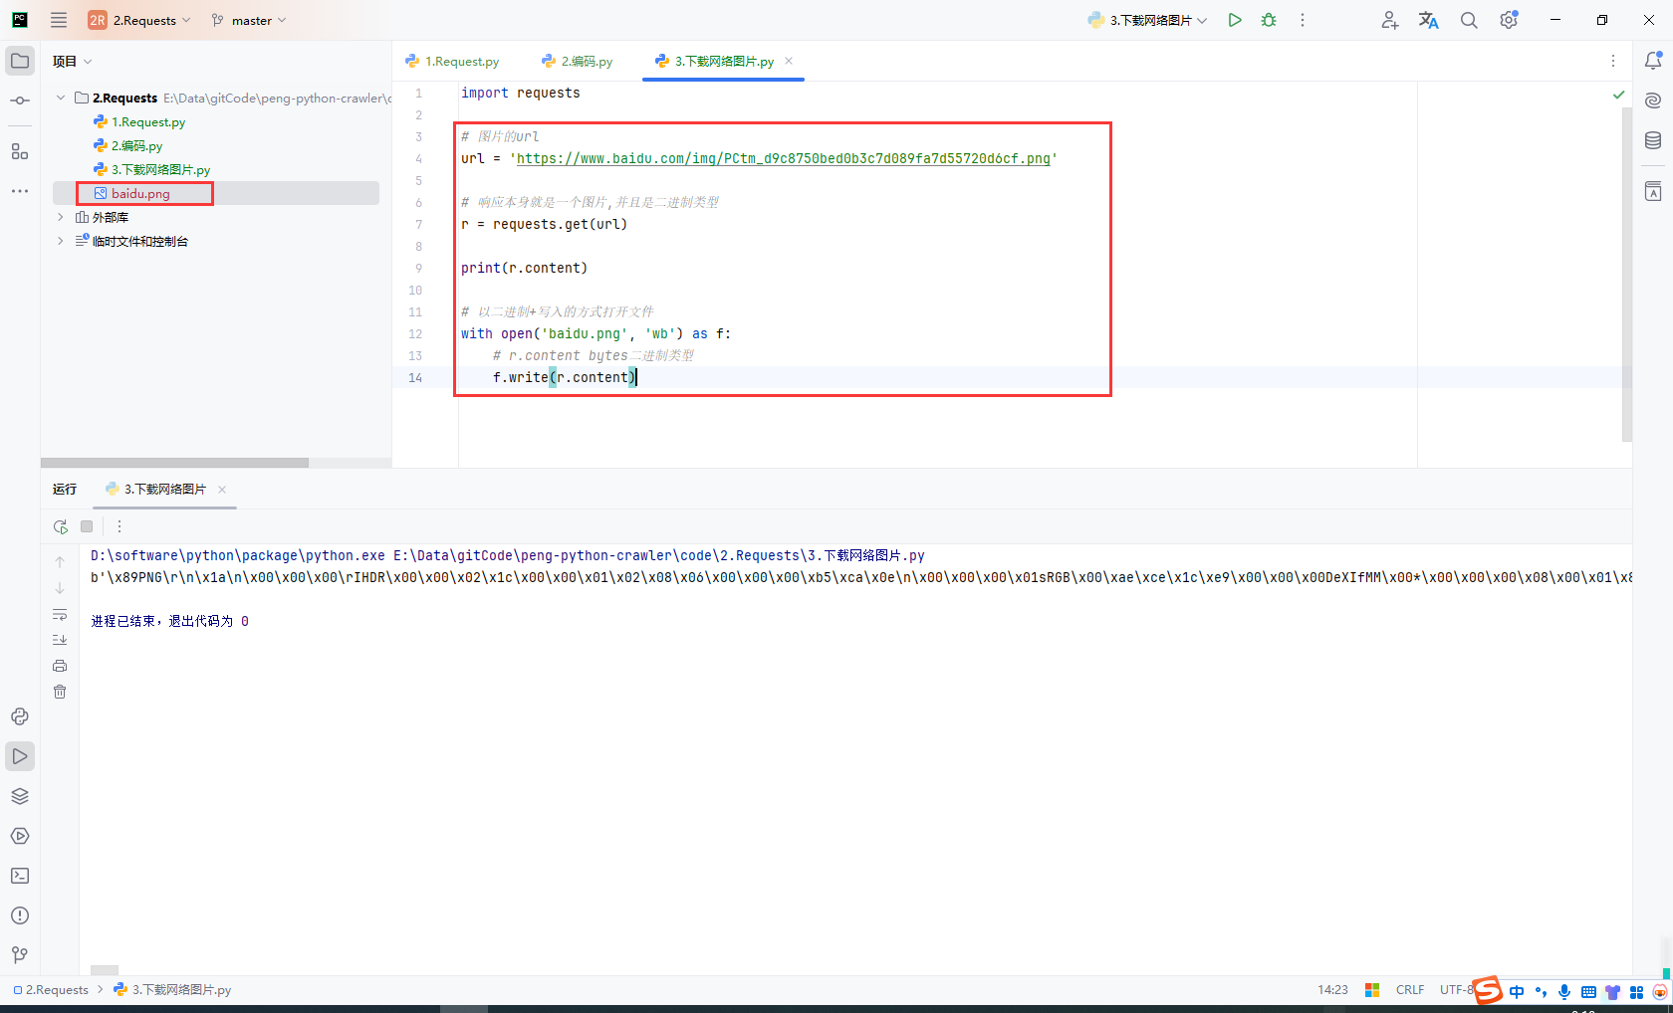
Task: Open the Problems tool window
Action: click(20, 915)
